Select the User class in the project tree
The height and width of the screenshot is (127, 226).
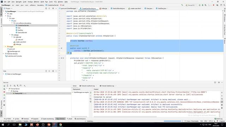[19, 28]
